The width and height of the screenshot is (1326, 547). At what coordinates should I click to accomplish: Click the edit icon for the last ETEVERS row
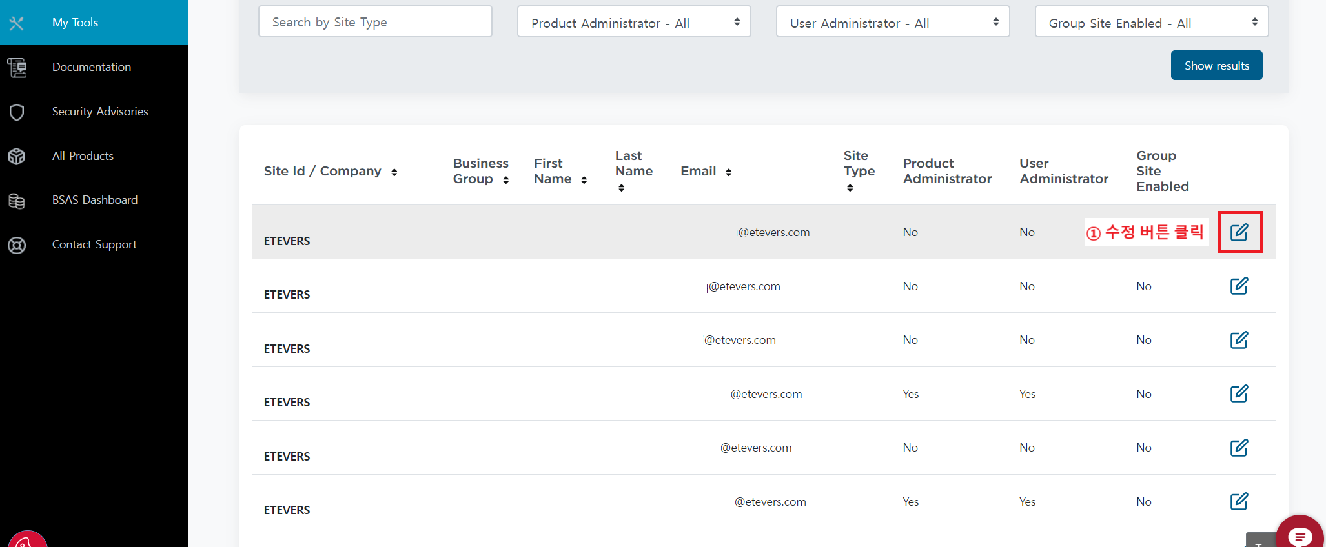pyautogui.click(x=1239, y=501)
